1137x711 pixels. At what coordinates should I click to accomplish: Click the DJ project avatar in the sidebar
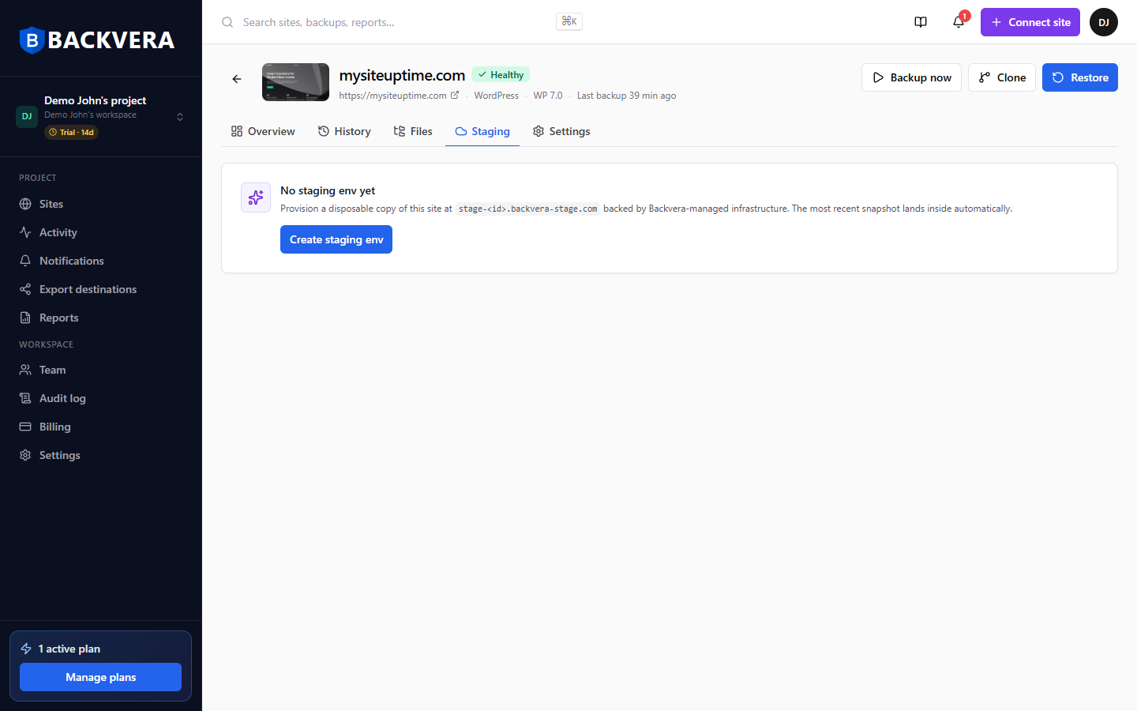[27, 116]
